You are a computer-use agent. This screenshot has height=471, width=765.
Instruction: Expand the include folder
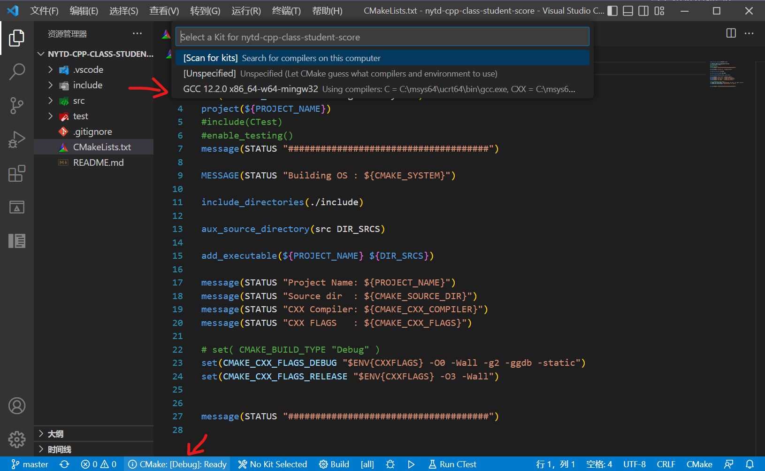(87, 85)
